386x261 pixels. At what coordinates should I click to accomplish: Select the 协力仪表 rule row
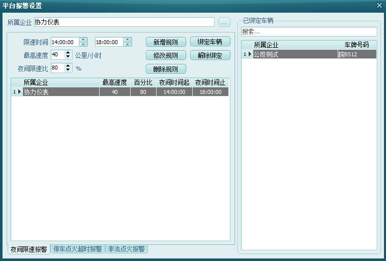[61, 92]
